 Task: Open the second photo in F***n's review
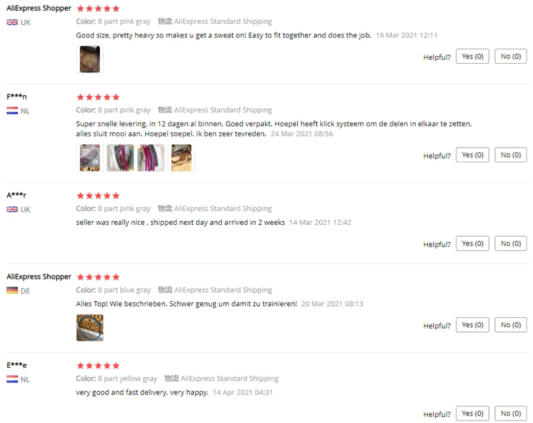[121, 158]
